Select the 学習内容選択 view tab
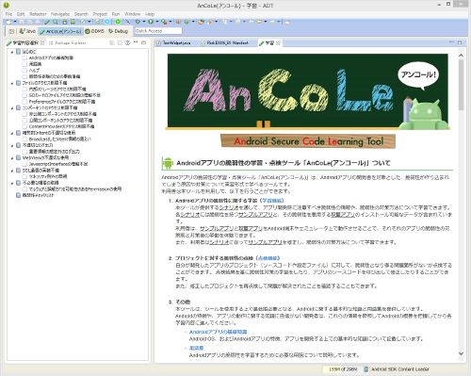The width and height of the screenshot is (471, 376). (25, 43)
